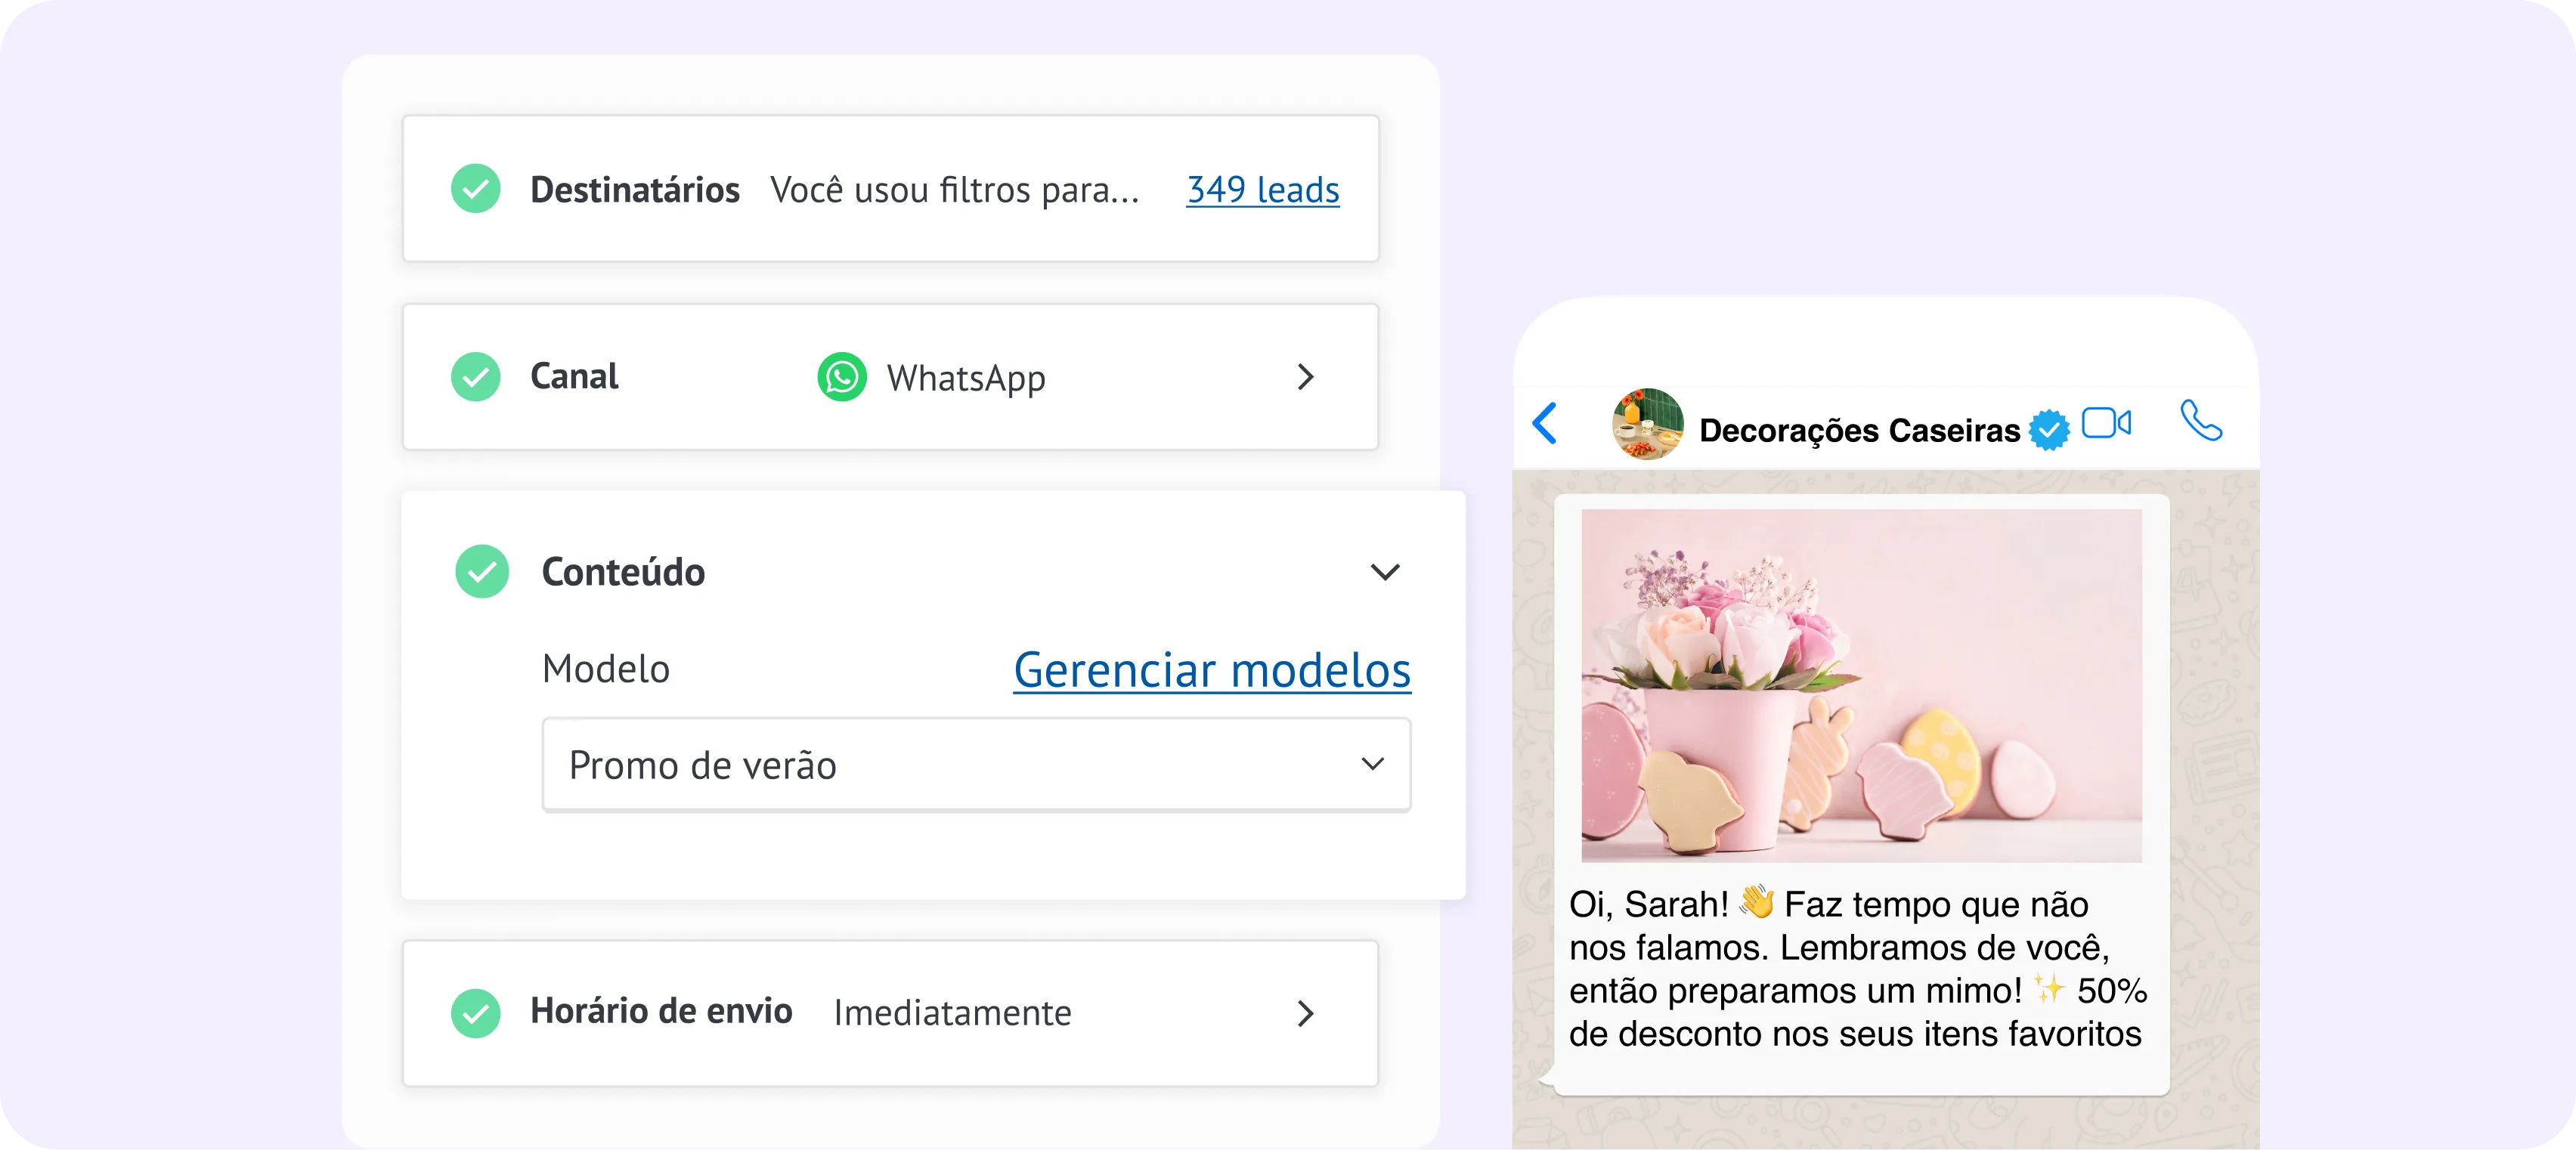Collapse the Conteúdo section chevron

pyautogui.click(x=1385, y=572)
